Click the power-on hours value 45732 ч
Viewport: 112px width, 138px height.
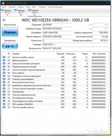[101, 40]
